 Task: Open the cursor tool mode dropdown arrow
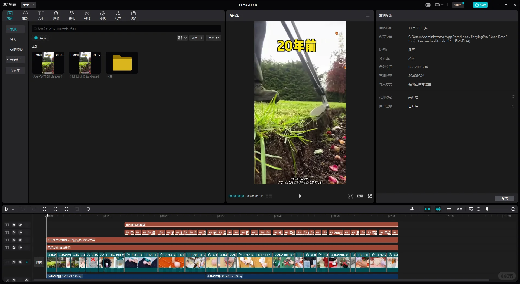tap(13, 209)
